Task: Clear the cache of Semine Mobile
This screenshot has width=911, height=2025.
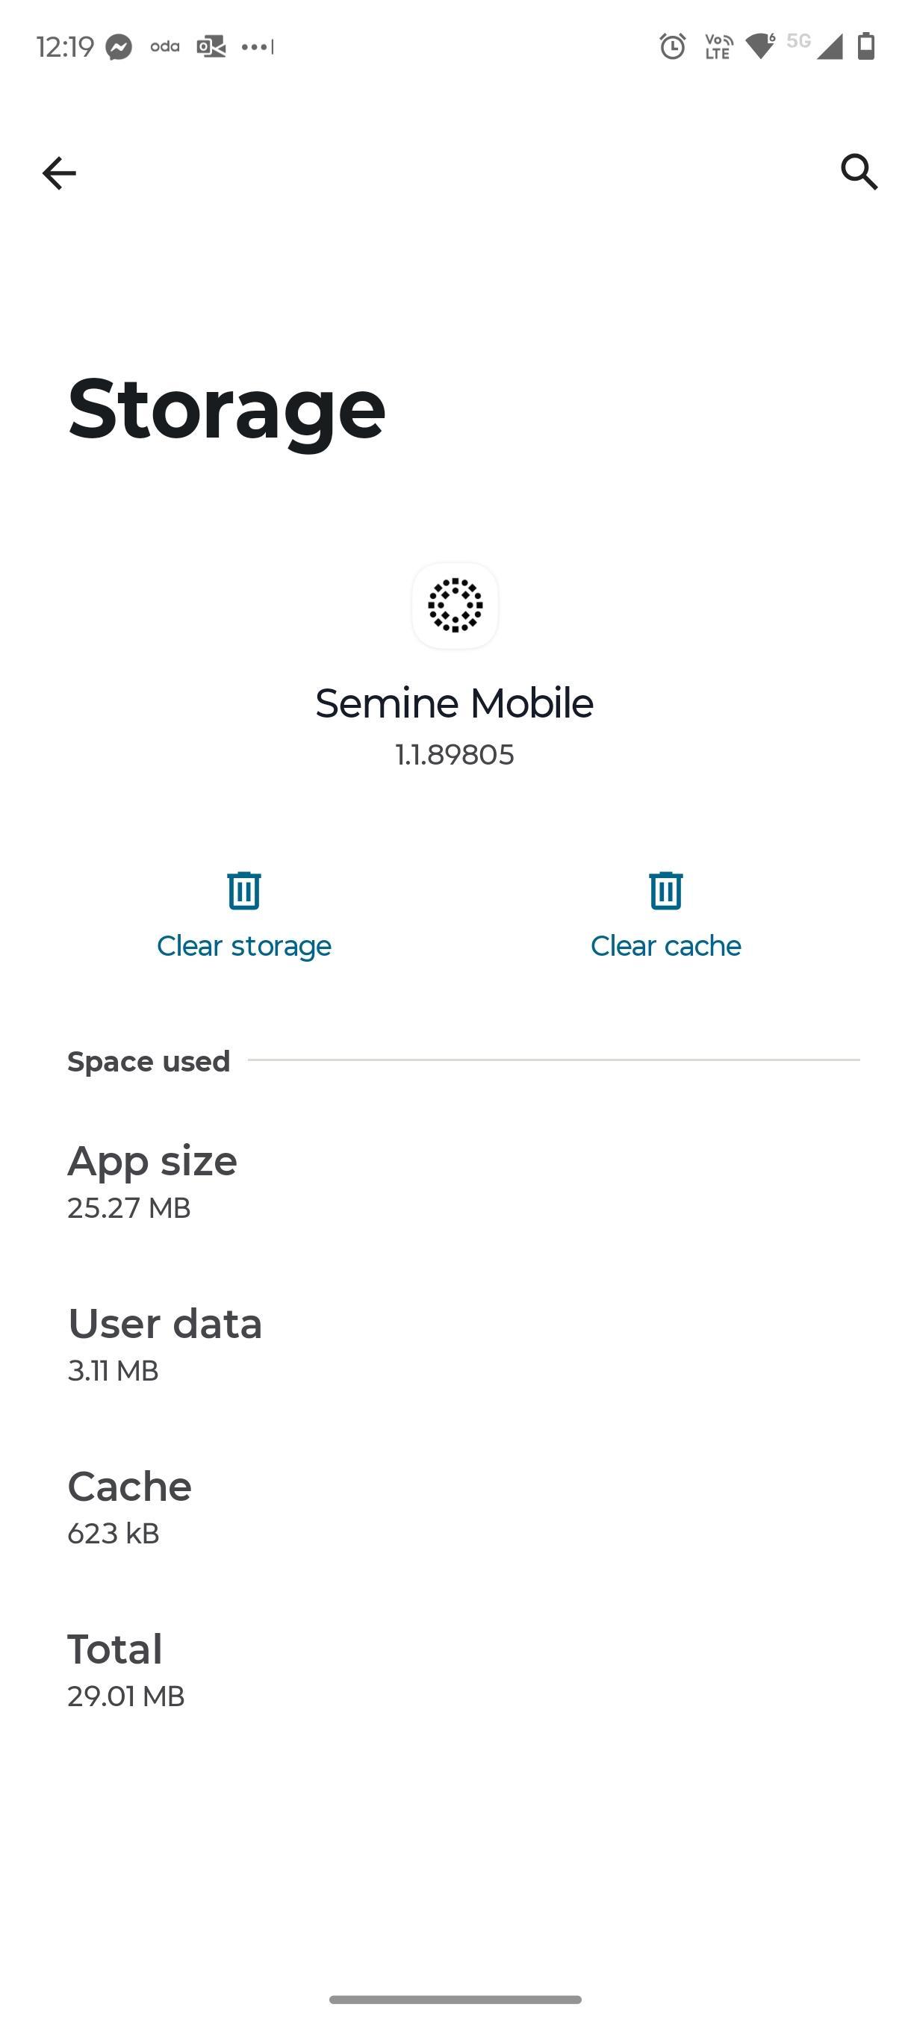Action: coord(666,945)
